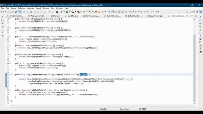Expand the External Tools dropdown arrow
This screenshot has height=114, width=203.
tap(81, 12)
